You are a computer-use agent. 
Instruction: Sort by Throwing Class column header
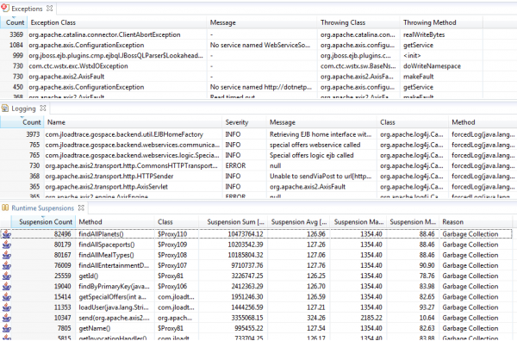coord(358,22)
